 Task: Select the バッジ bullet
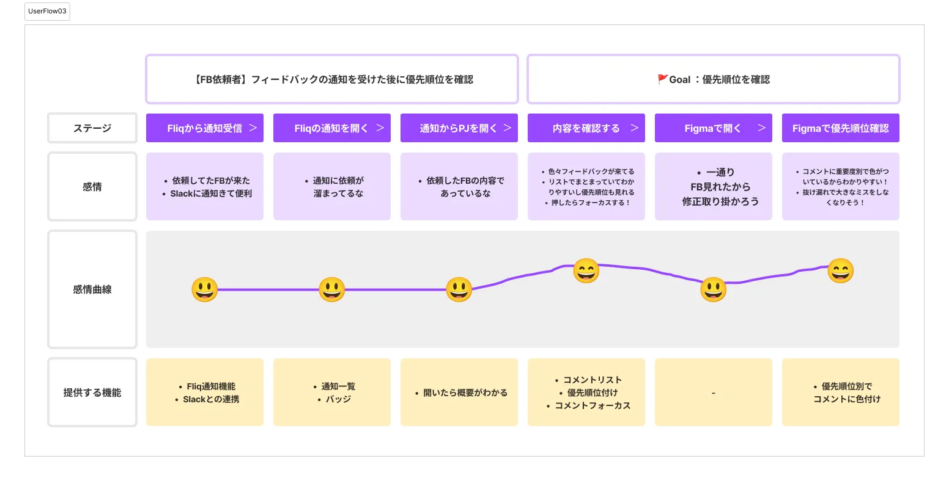[334, 399]
